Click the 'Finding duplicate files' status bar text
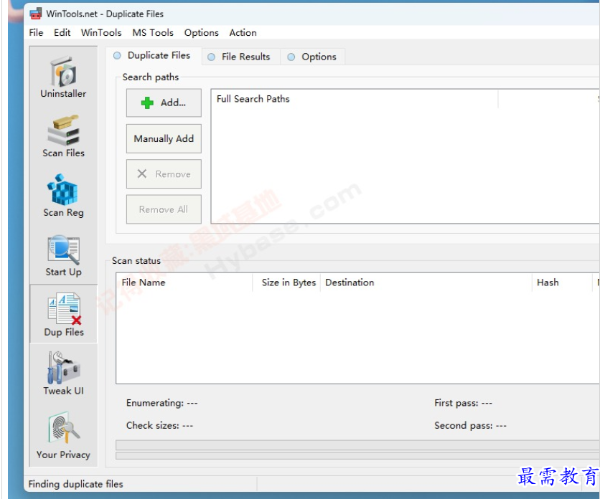 [x=75, y=484]
